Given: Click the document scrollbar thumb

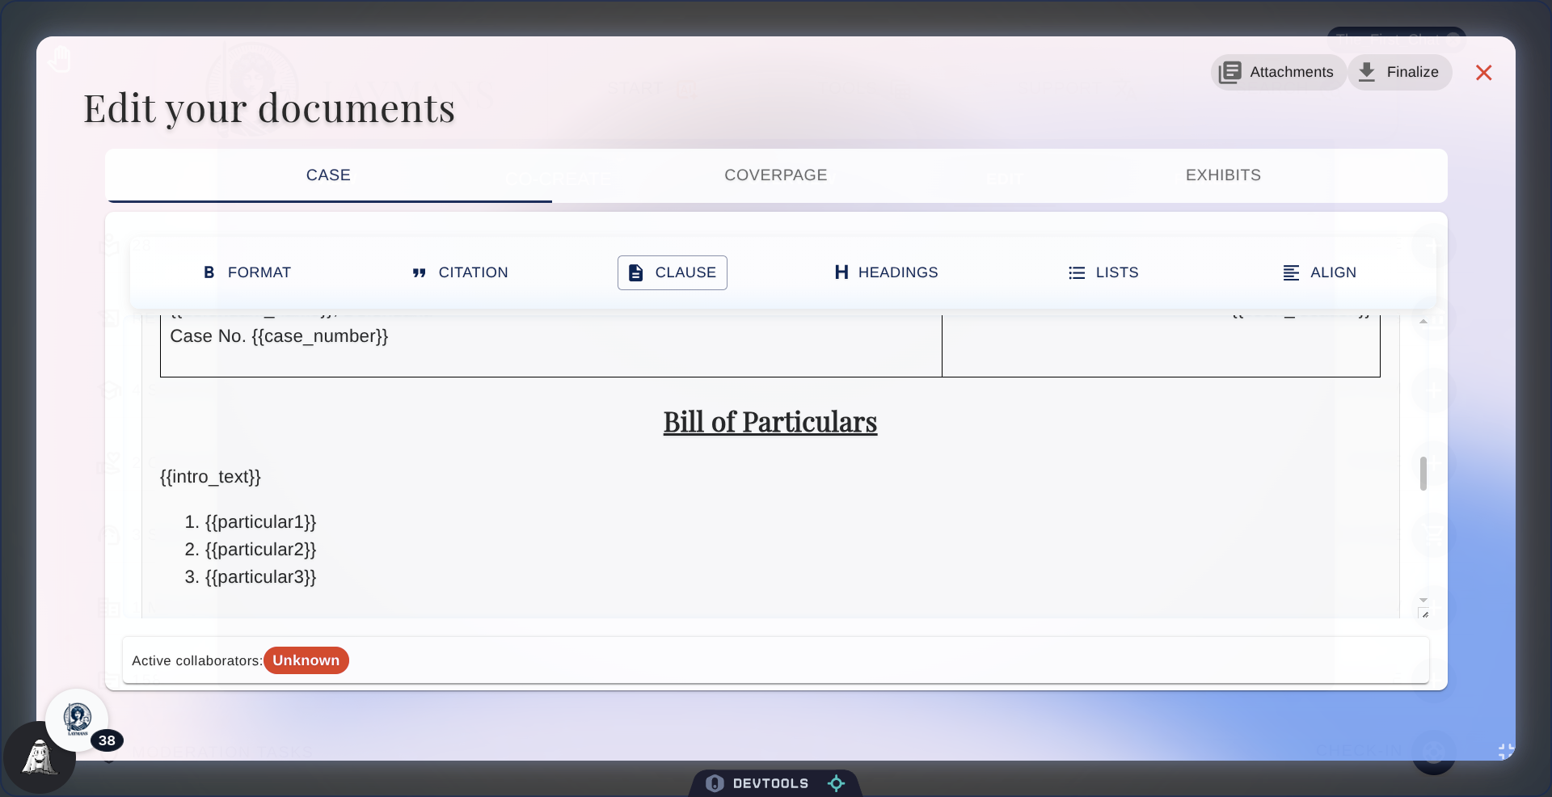Looking at the screenshot, I should pos(1423,473).
